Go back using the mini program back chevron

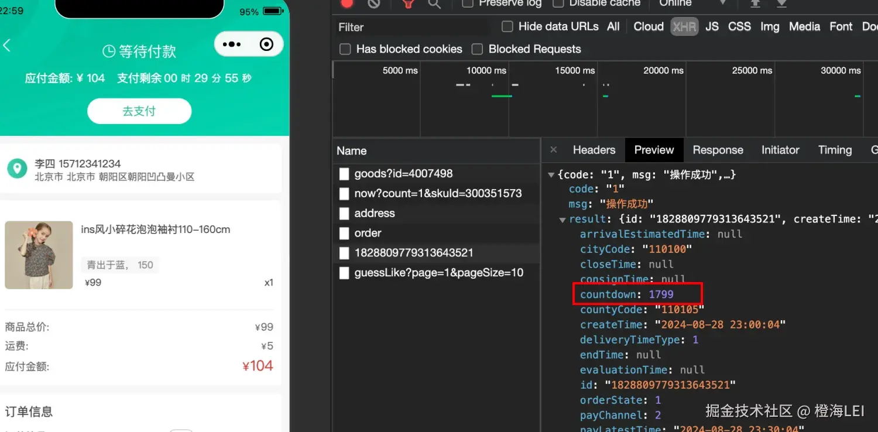(x=7, y=46)
